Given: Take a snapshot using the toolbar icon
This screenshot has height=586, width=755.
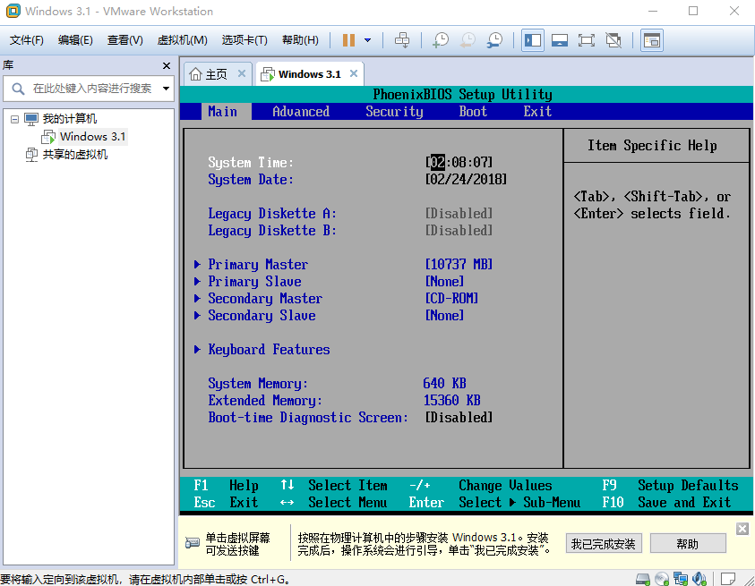Looking at the screenshot, I should [x=441, y=40].
